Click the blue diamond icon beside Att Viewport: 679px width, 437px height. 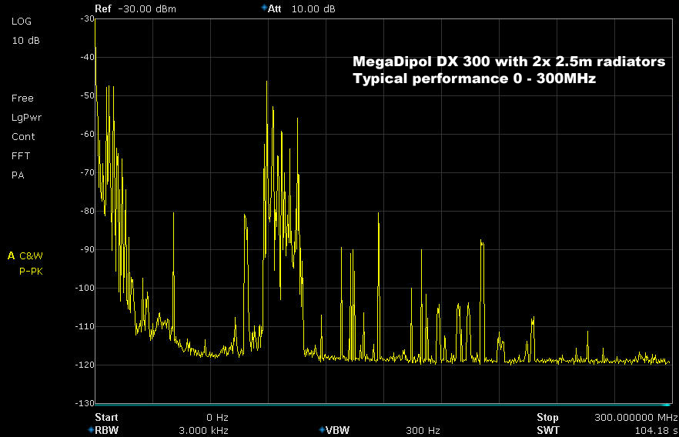[264, 8]
